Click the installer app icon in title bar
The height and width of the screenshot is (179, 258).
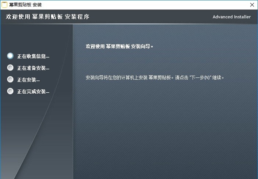tap(4, 5)
